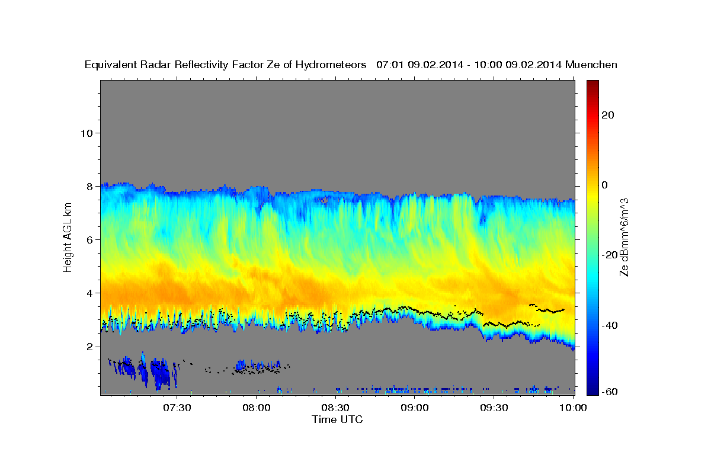Click the date range text '07:01 09.02.2014 - 10:00 09.02.2014 Muenchen'
The width and height of the screenshot is (711, 474).
pyautogui.click(x=497, y=65)
